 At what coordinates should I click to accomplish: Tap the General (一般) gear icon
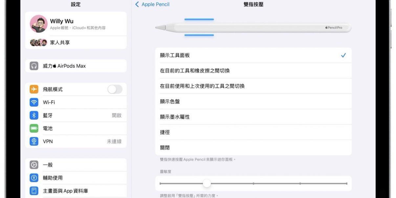(34, 165)
